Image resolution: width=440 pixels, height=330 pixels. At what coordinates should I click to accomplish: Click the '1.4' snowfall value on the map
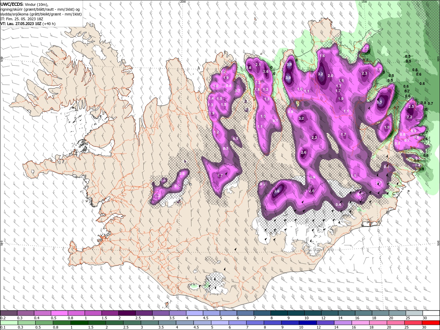tap(211, 98)
